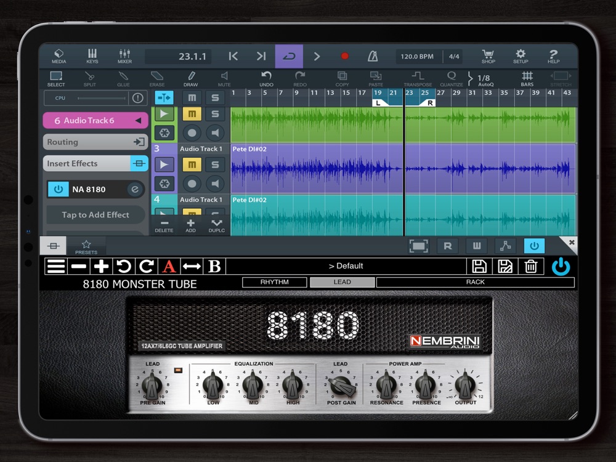Enable monitoring on the green track

point(215,133)
